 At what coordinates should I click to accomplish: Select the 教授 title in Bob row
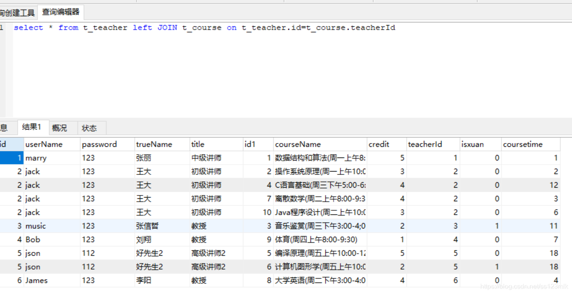216,240
